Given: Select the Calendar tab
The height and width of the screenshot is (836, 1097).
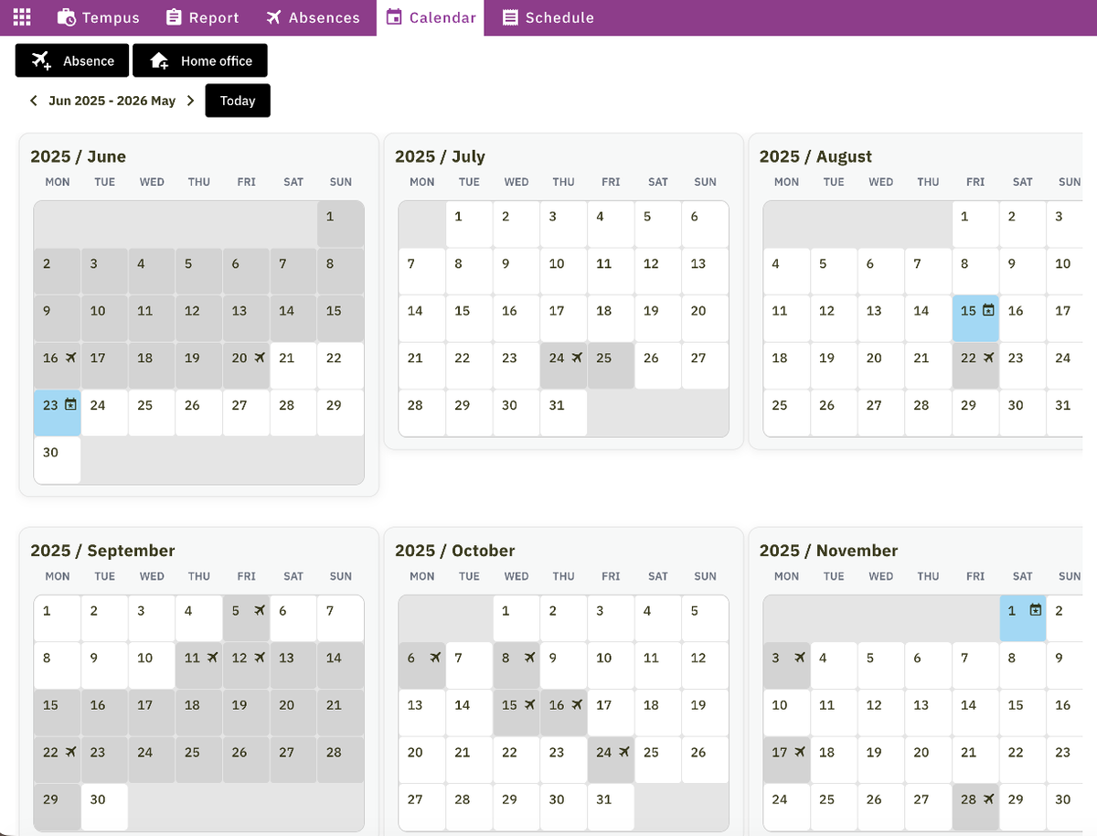Looking at the screenshot, I should pyautogui.click(x=431, y=17).
